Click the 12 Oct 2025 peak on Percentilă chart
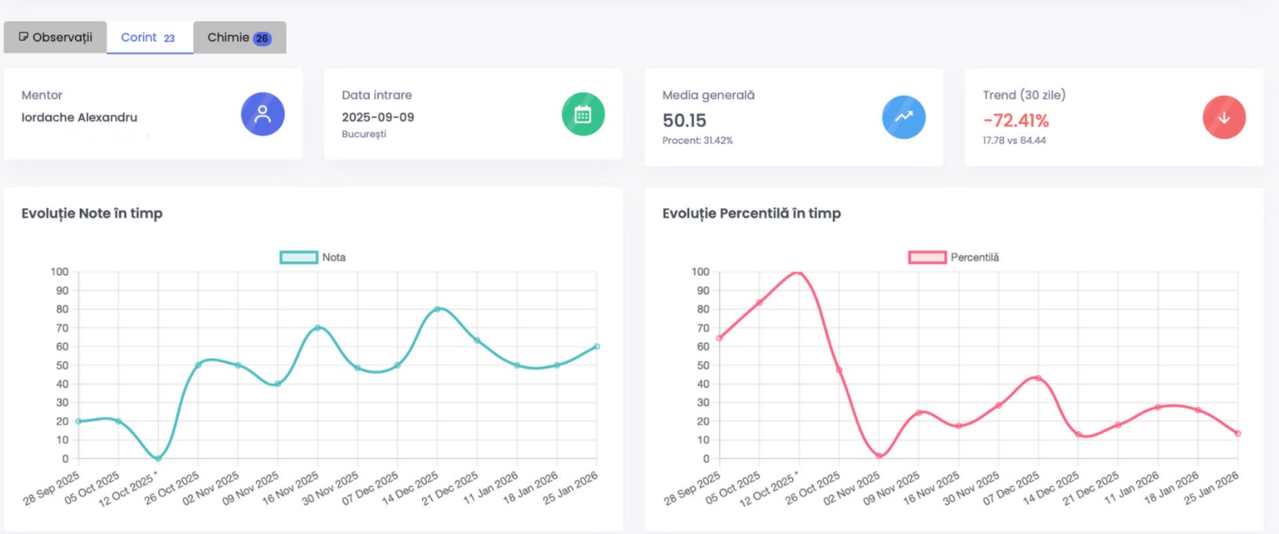Viewport: 1279px width, 534px height. click(x=799, y=273)
